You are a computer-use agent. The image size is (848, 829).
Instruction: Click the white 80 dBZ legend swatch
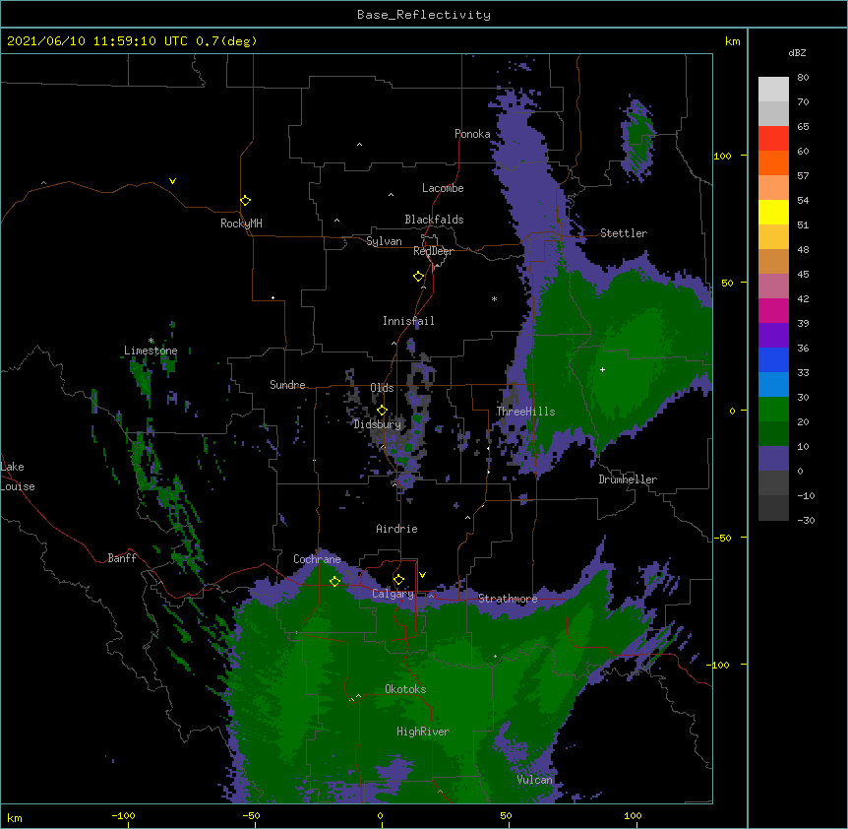(x=773, y=90)
